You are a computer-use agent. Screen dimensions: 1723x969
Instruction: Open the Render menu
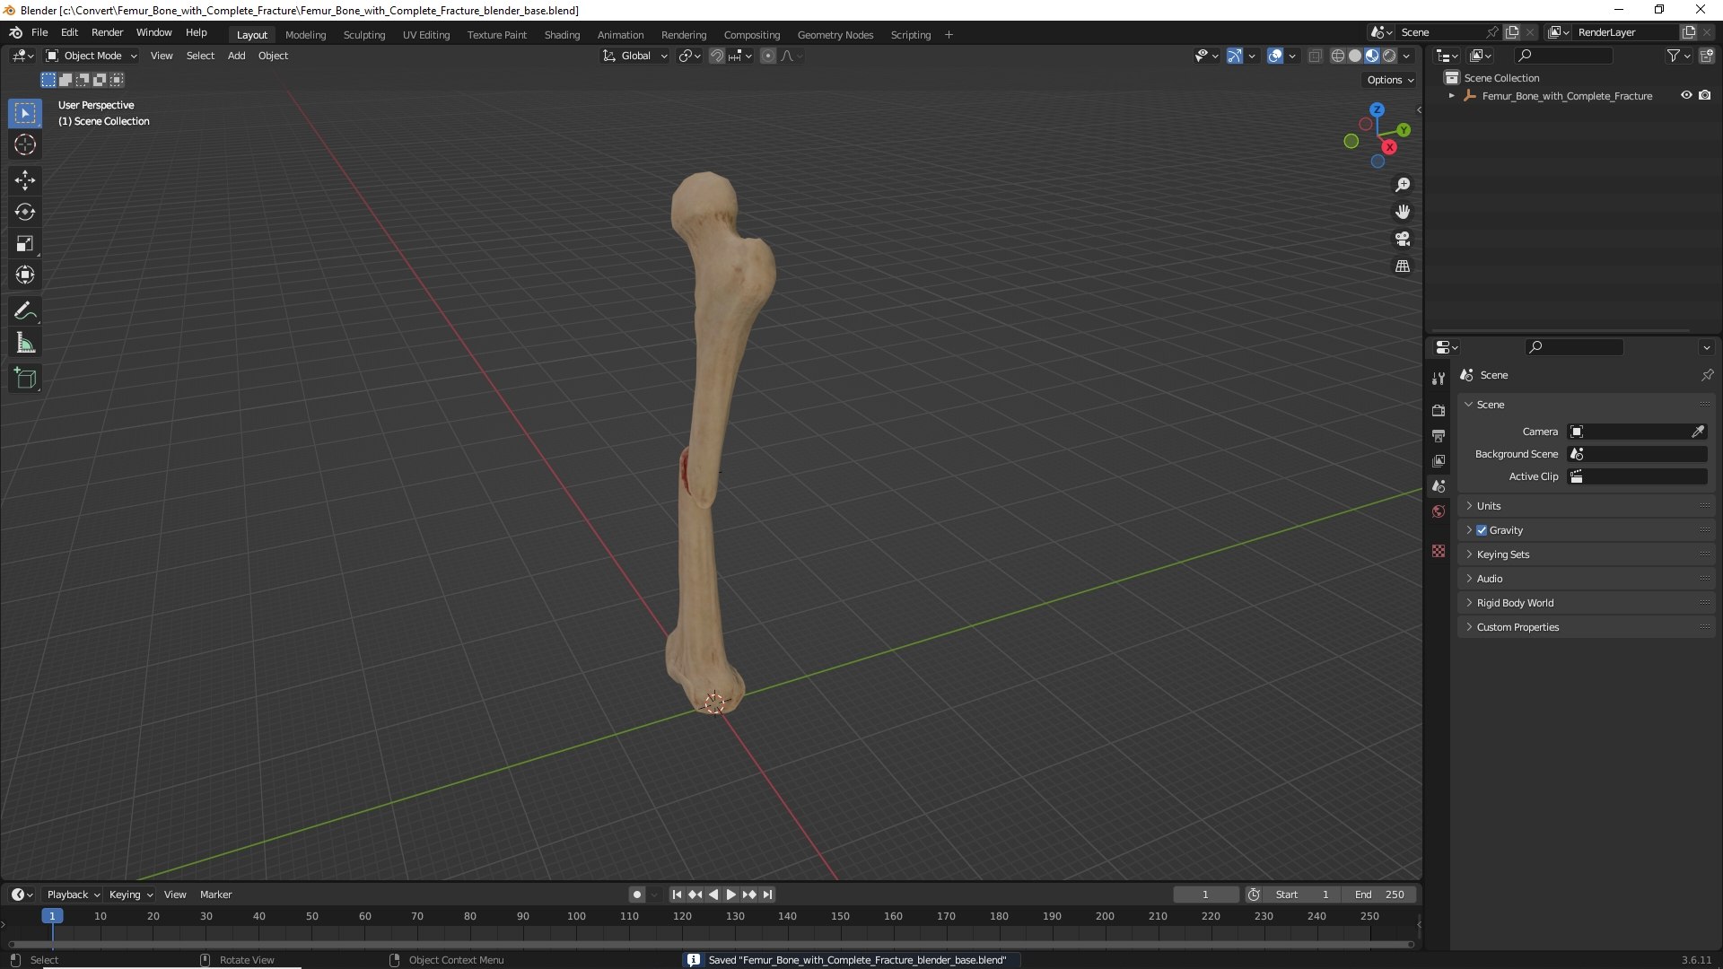pyautogui.click(x=107, y=32)
